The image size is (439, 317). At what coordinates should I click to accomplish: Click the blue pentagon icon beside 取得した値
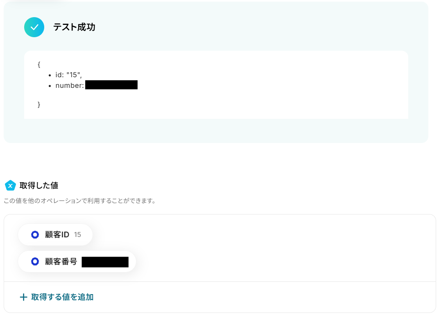click(x=10, y=185)
